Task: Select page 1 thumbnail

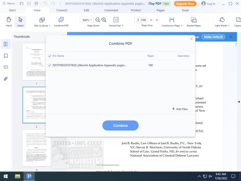Action: (x=34, y=62)
